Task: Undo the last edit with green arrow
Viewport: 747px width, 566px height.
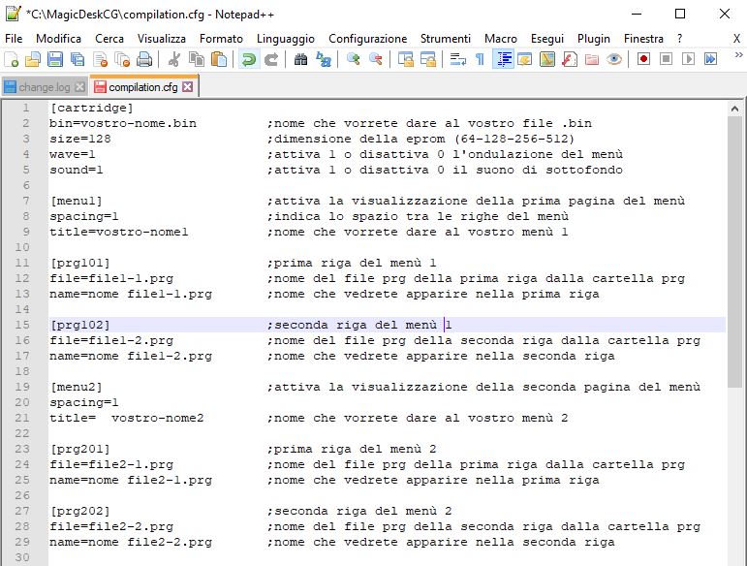Action: [248, 59]
